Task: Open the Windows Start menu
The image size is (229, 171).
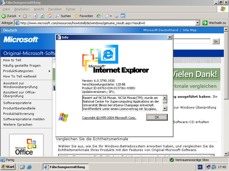Action: [x=8, y=167]
